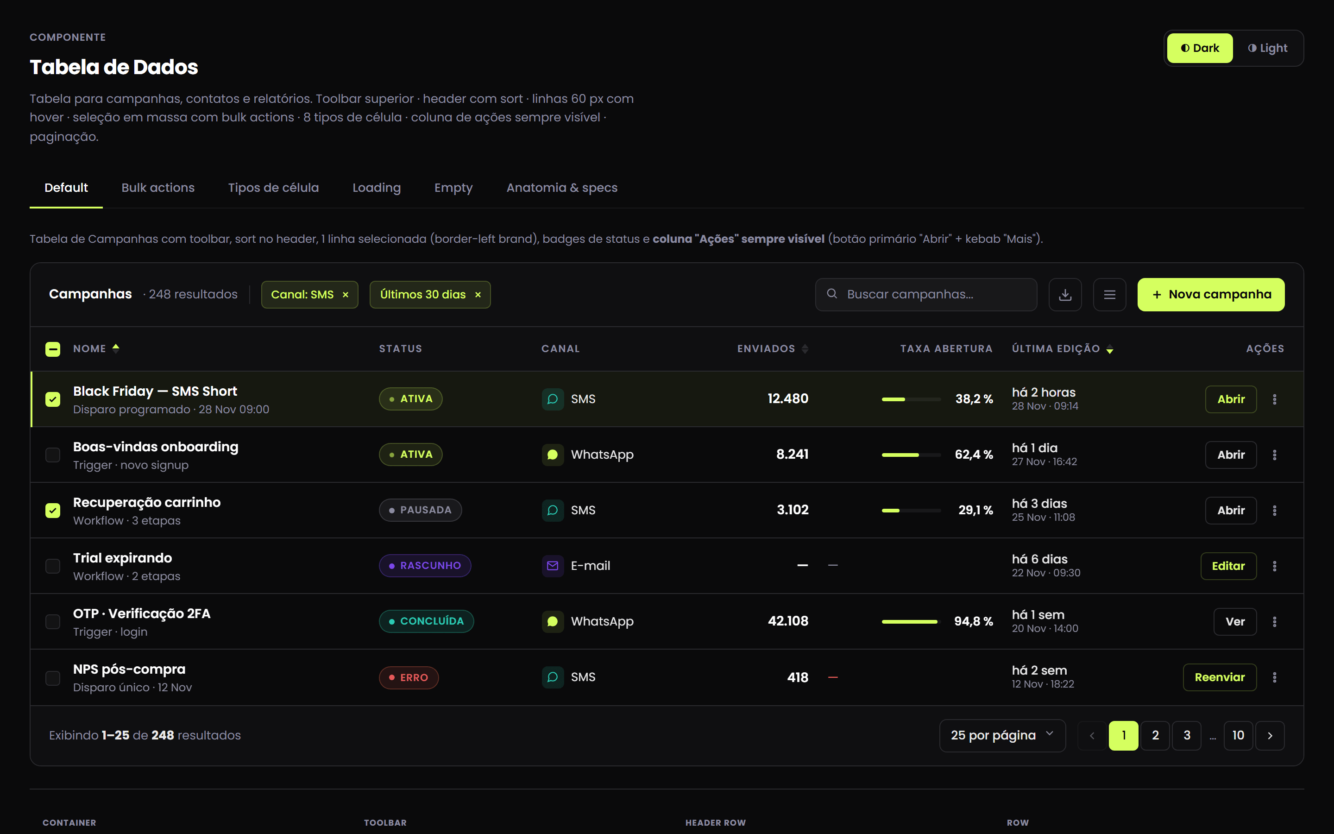The image size is (1334, 834).
Task: Go to previous page arrow
Action: click(x=1092, y=736)
